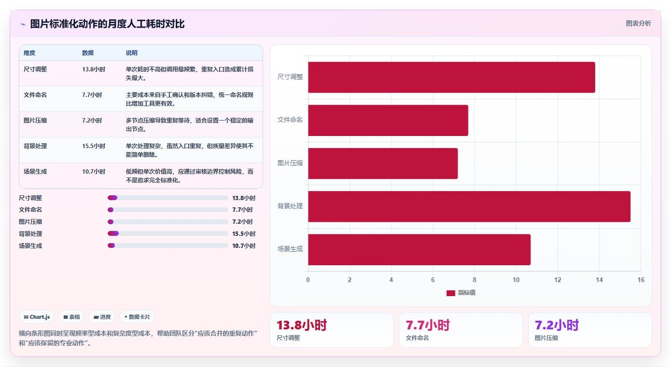
Task: Click the 尺寸调整 table row label
Action: 35,69
